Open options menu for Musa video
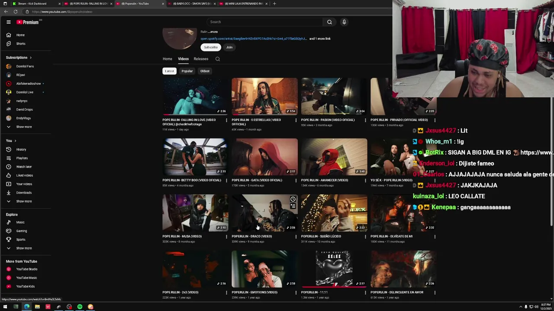Image resolution: width=554 pixels, height=311 pixels. click(x=226, y=236)
